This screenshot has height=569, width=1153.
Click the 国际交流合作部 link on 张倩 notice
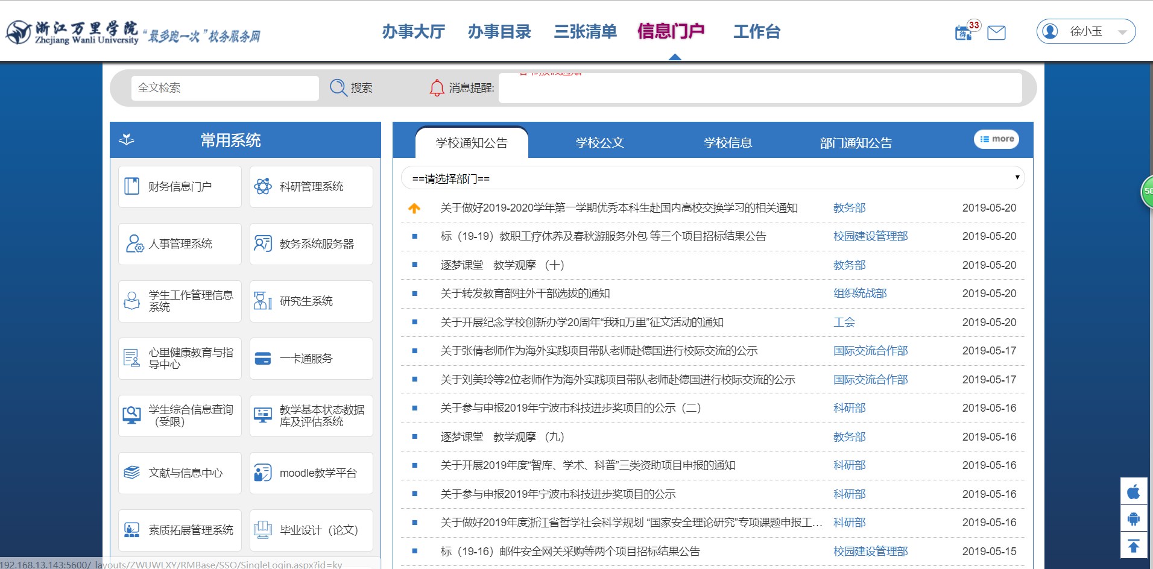(870, 351)
